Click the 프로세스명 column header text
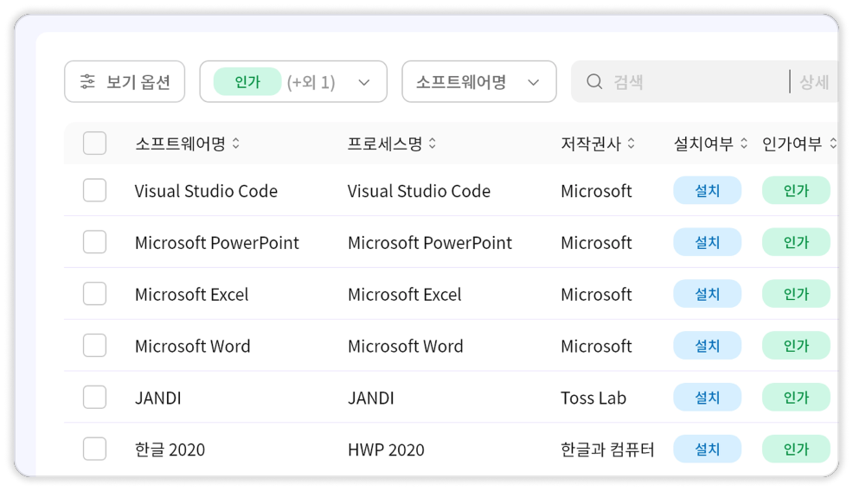The image size is (853, 491). pos(385,143)
